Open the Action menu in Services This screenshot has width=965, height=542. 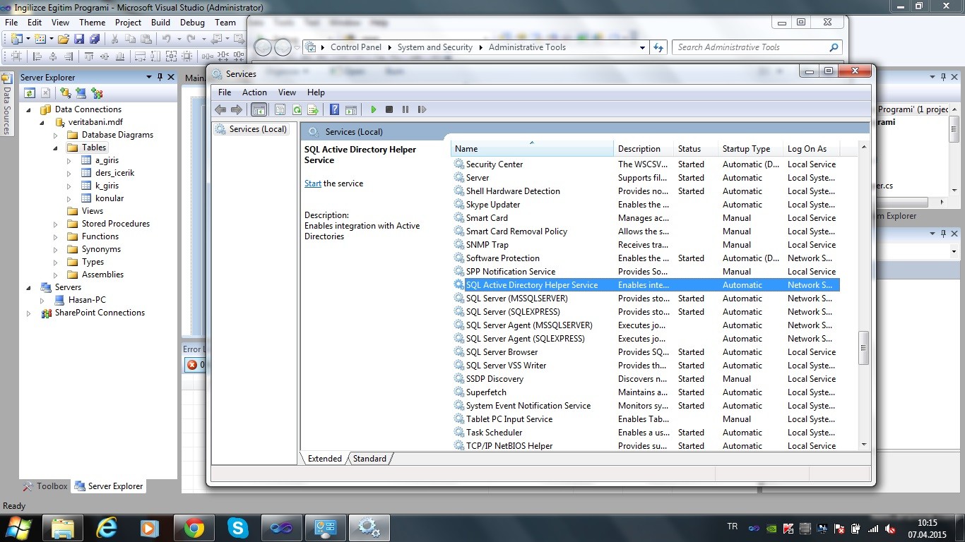[x=254, y=92]
